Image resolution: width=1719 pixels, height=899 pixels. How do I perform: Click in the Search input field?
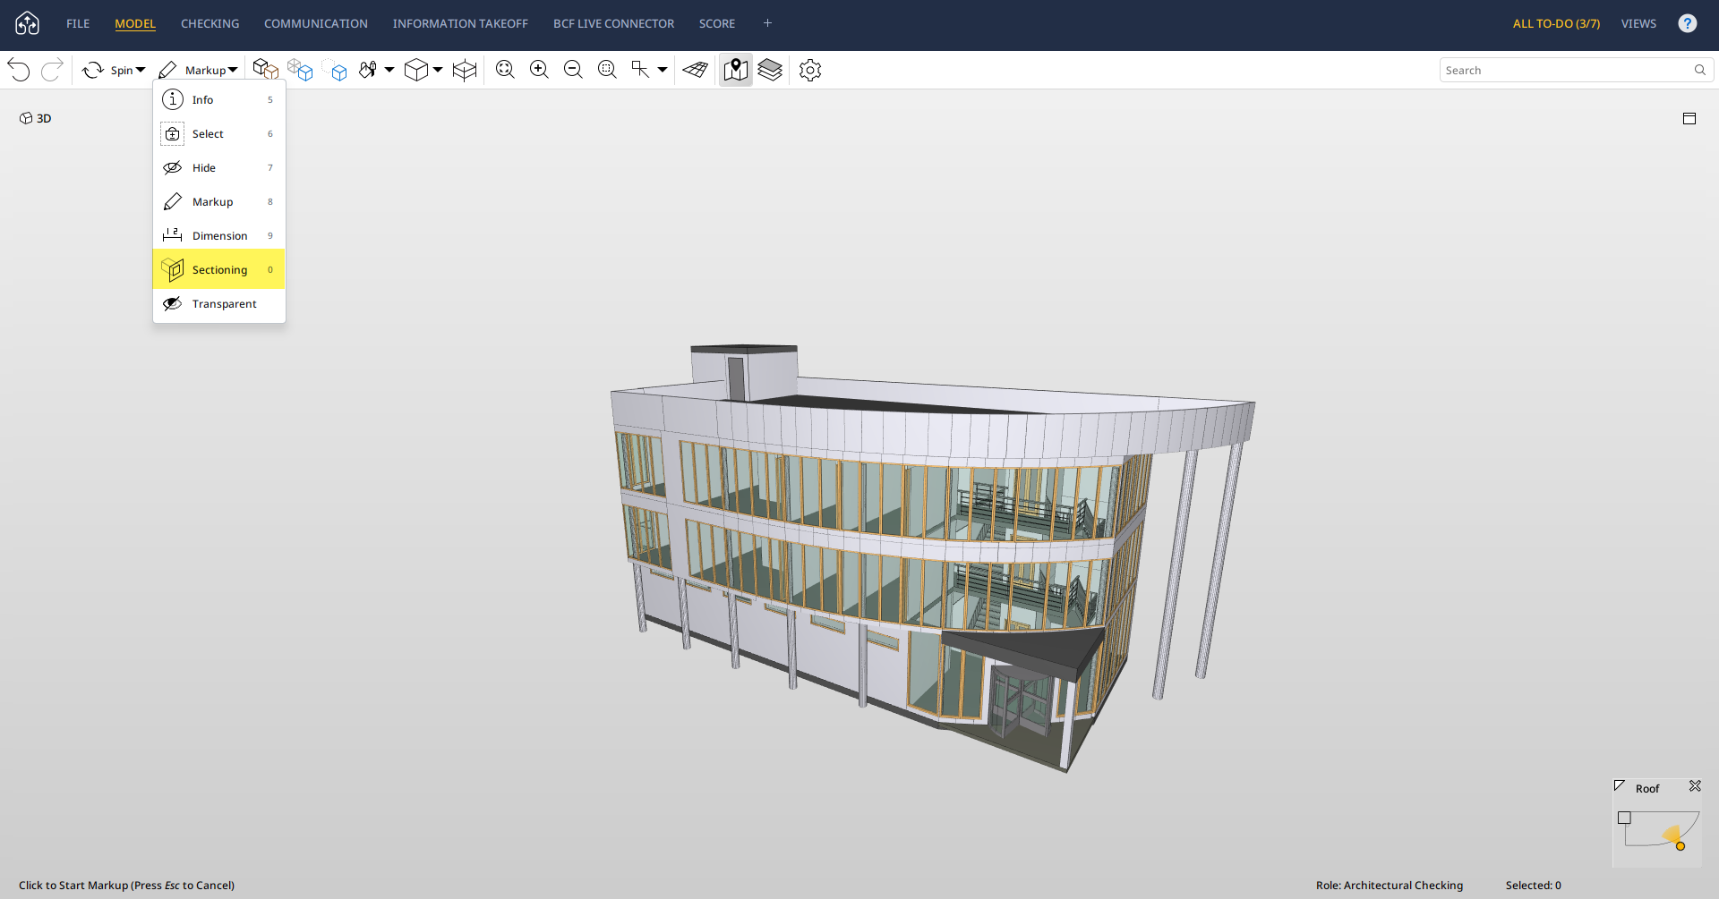[x=1565, y=70]
